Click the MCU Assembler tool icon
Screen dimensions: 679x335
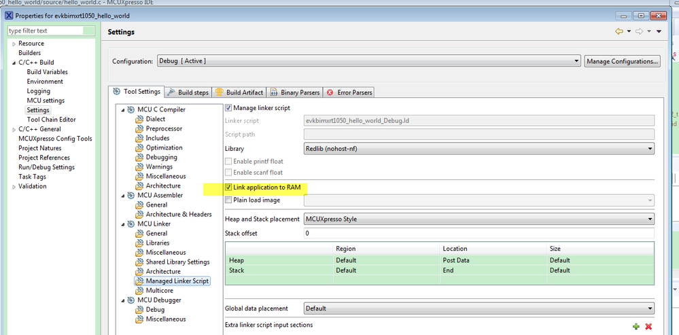click(x=130, y=195)
